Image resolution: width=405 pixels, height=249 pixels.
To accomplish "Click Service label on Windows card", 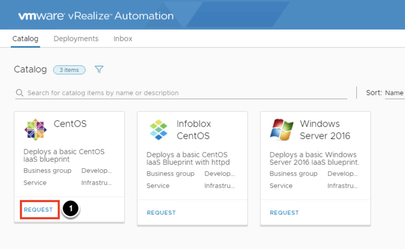I will pos(281,186).
